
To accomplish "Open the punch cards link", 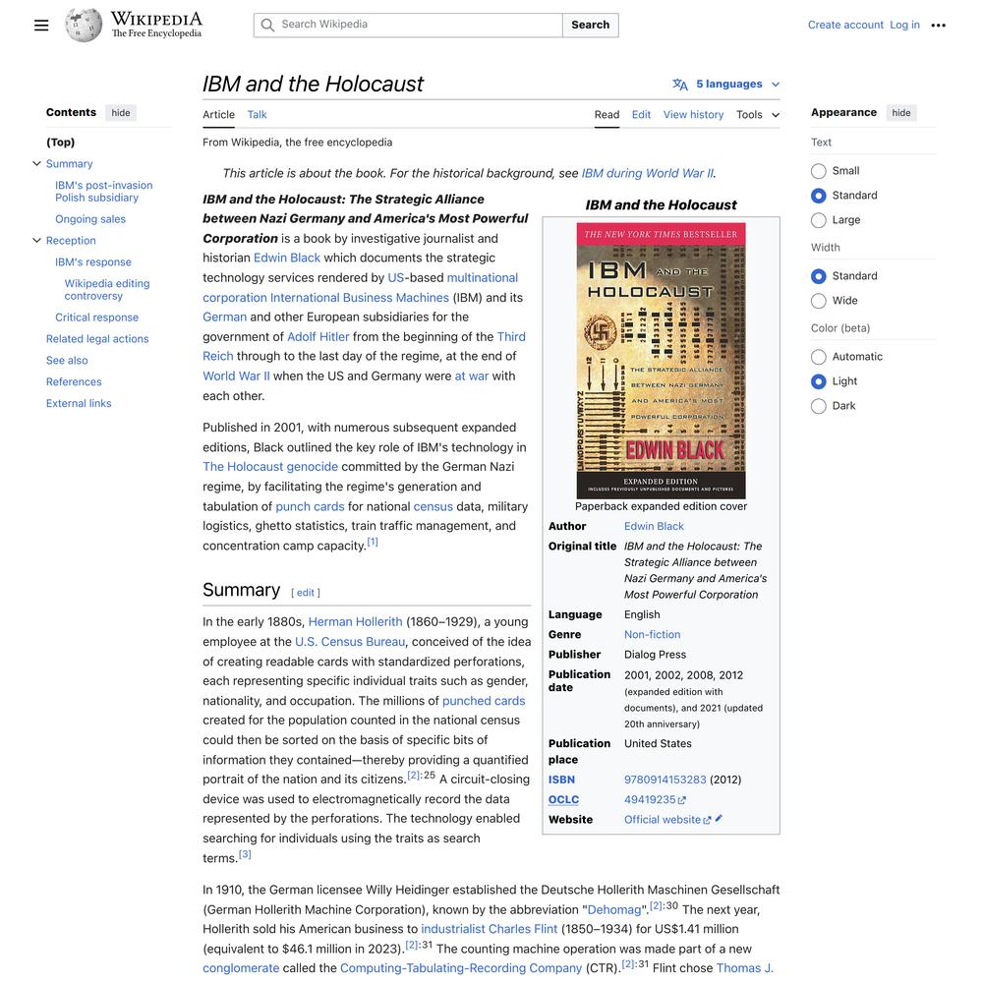I will (x=310, y=506).
